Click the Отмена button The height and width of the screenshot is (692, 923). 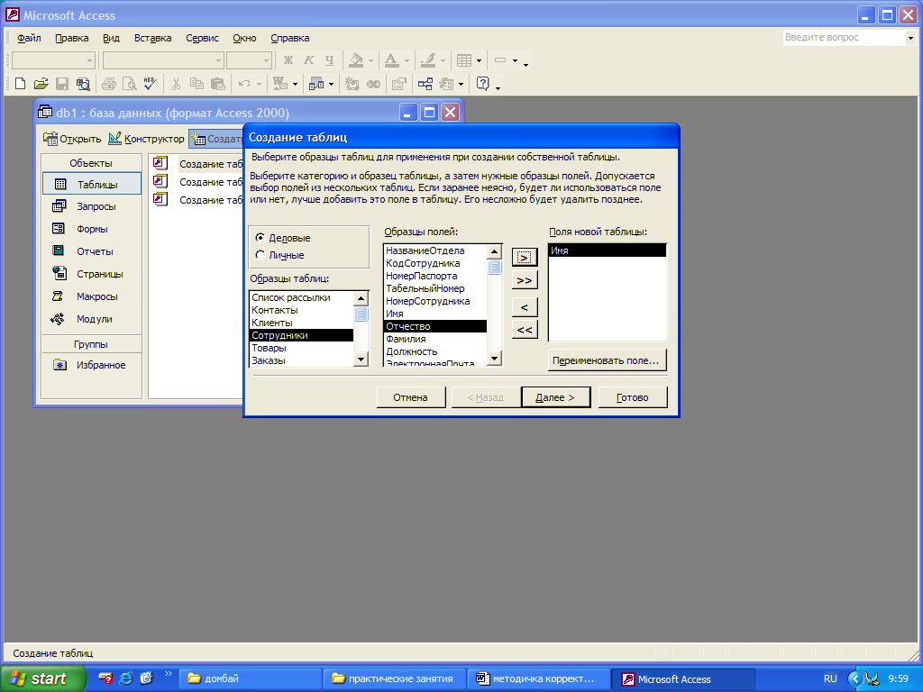(410, 397)
